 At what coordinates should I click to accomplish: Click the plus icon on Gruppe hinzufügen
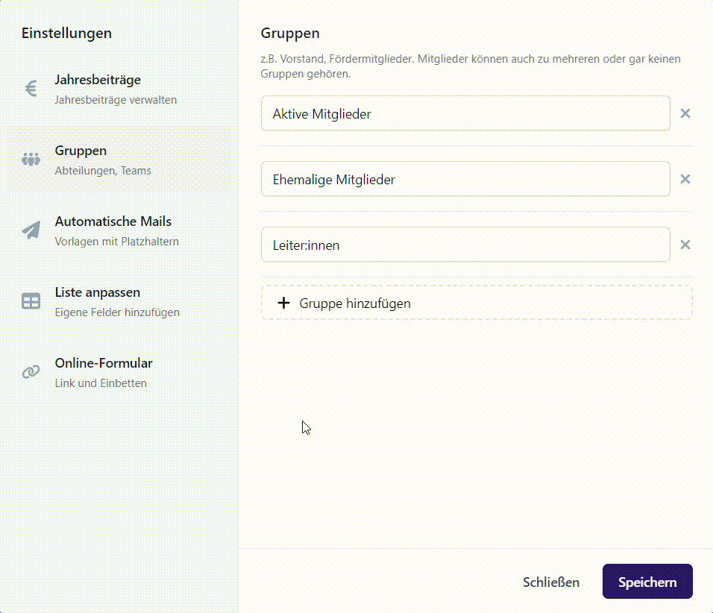click(x=283, y=303)
